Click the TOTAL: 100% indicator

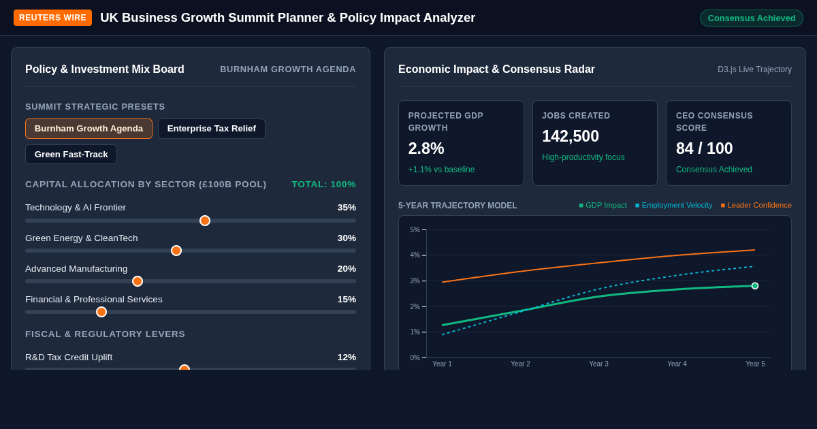pos(324,185)
